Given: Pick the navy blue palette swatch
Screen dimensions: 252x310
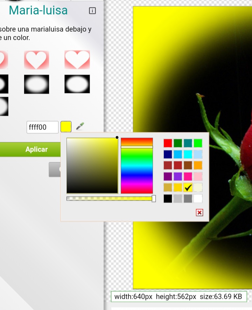Looking at the screenshot, I should pyautogui.click(x=168, y=154).
